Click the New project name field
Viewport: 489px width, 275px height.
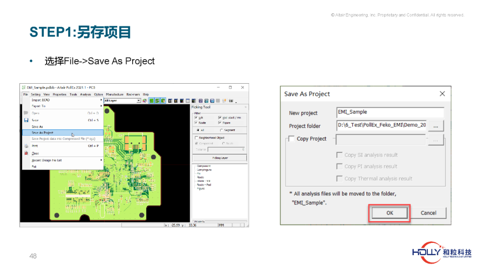390,112
